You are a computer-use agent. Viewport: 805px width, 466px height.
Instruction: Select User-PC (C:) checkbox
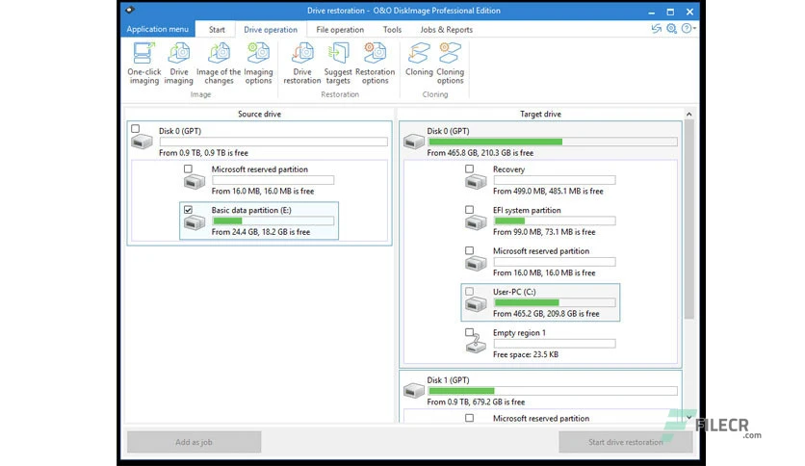[x=469, y=292]
